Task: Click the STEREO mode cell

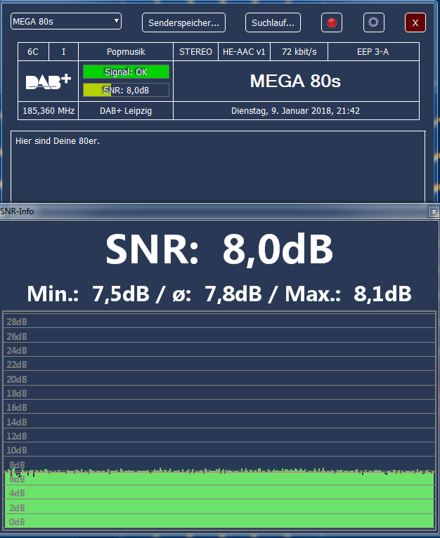Action: pyautogui.click(x=196, y=52)
